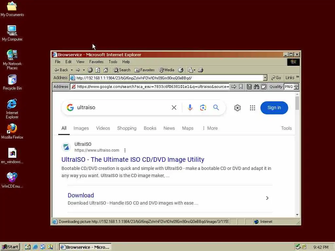Open the three-dot menu beside ultraiso.com
The width and height of the screenshot is (335, 251).
point(125,150)
